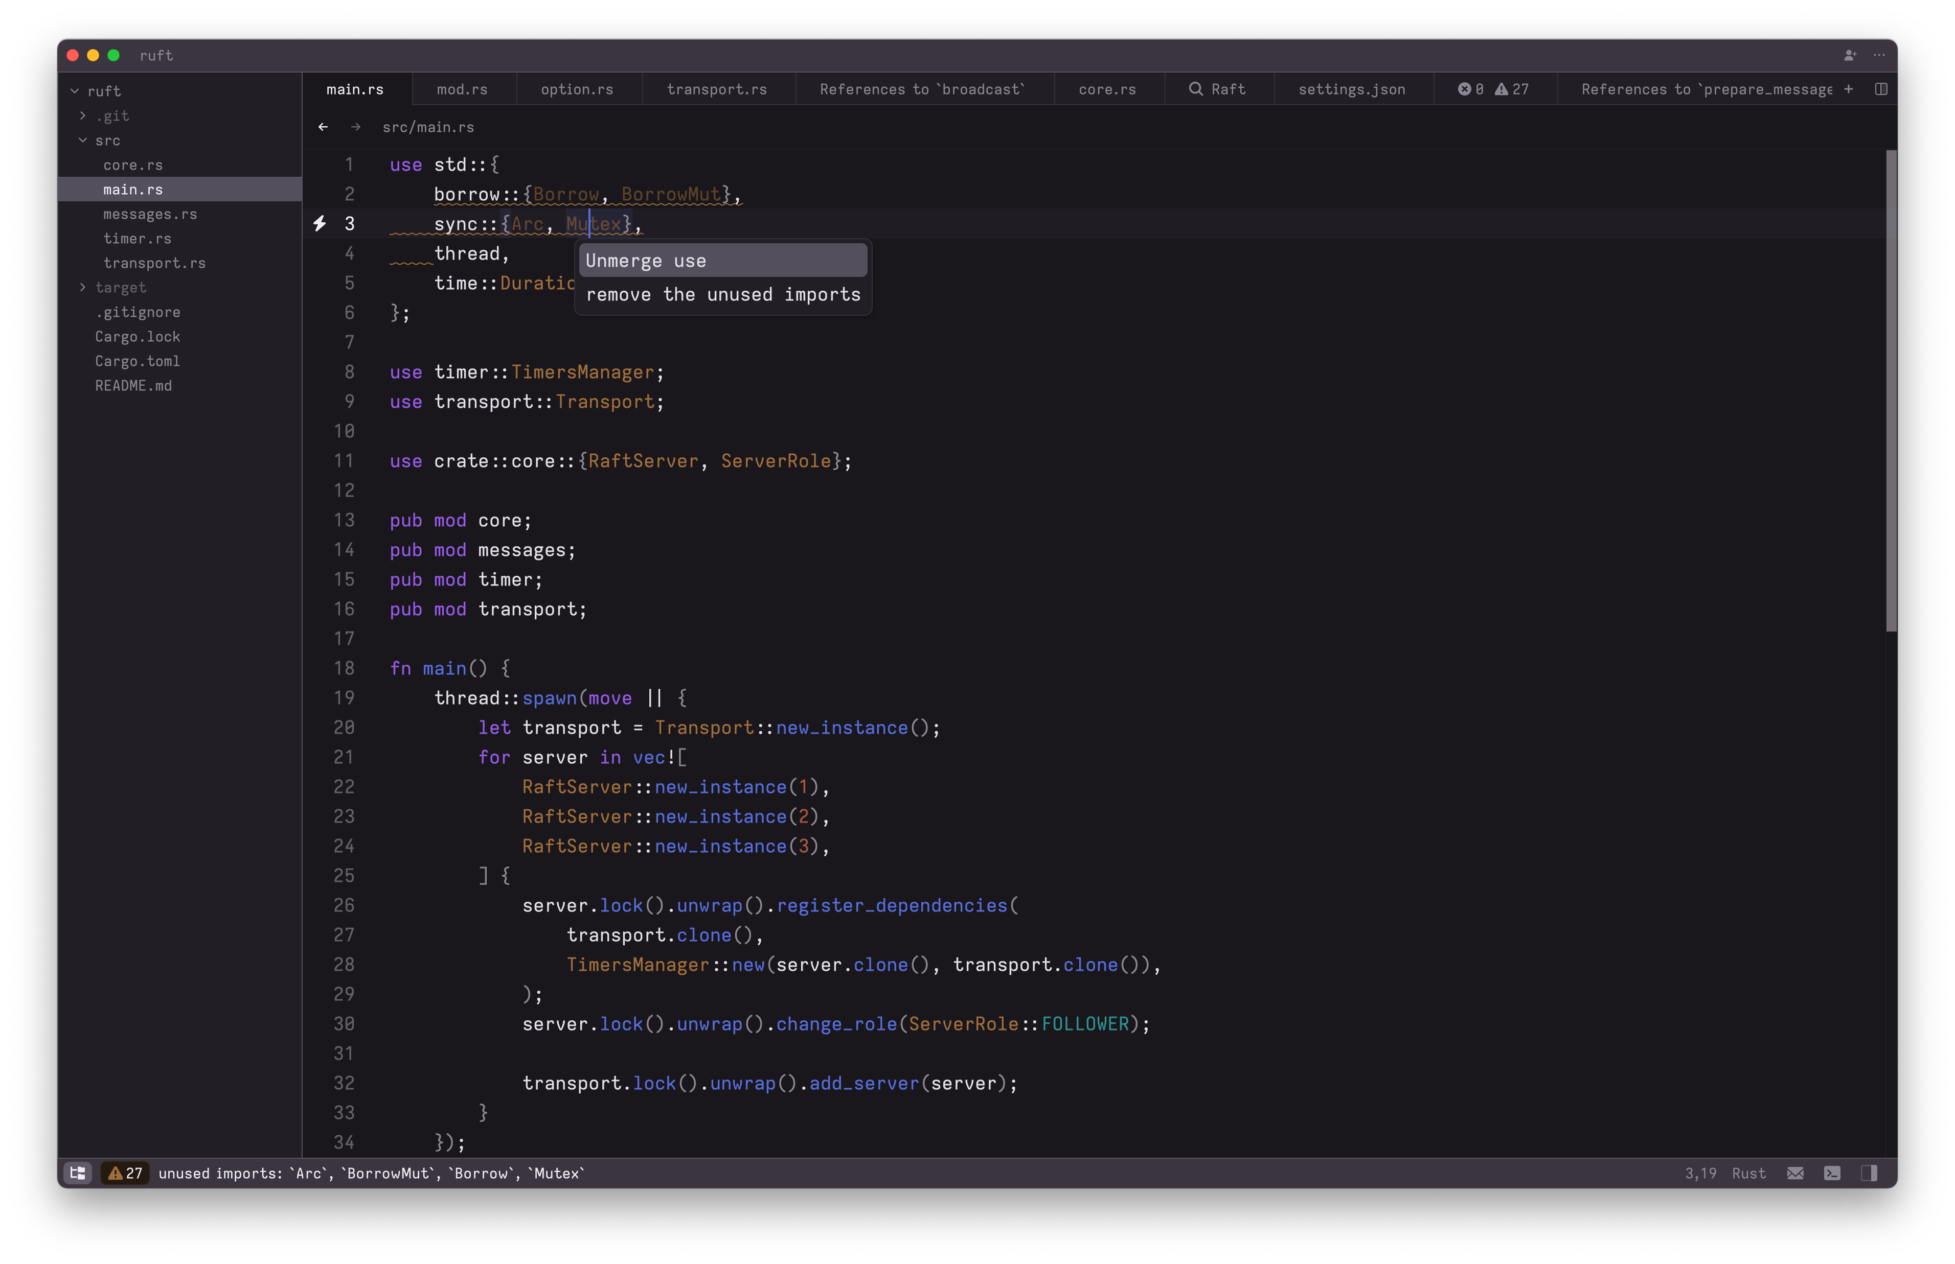Open the three-dot application menu

(1879, 55)
